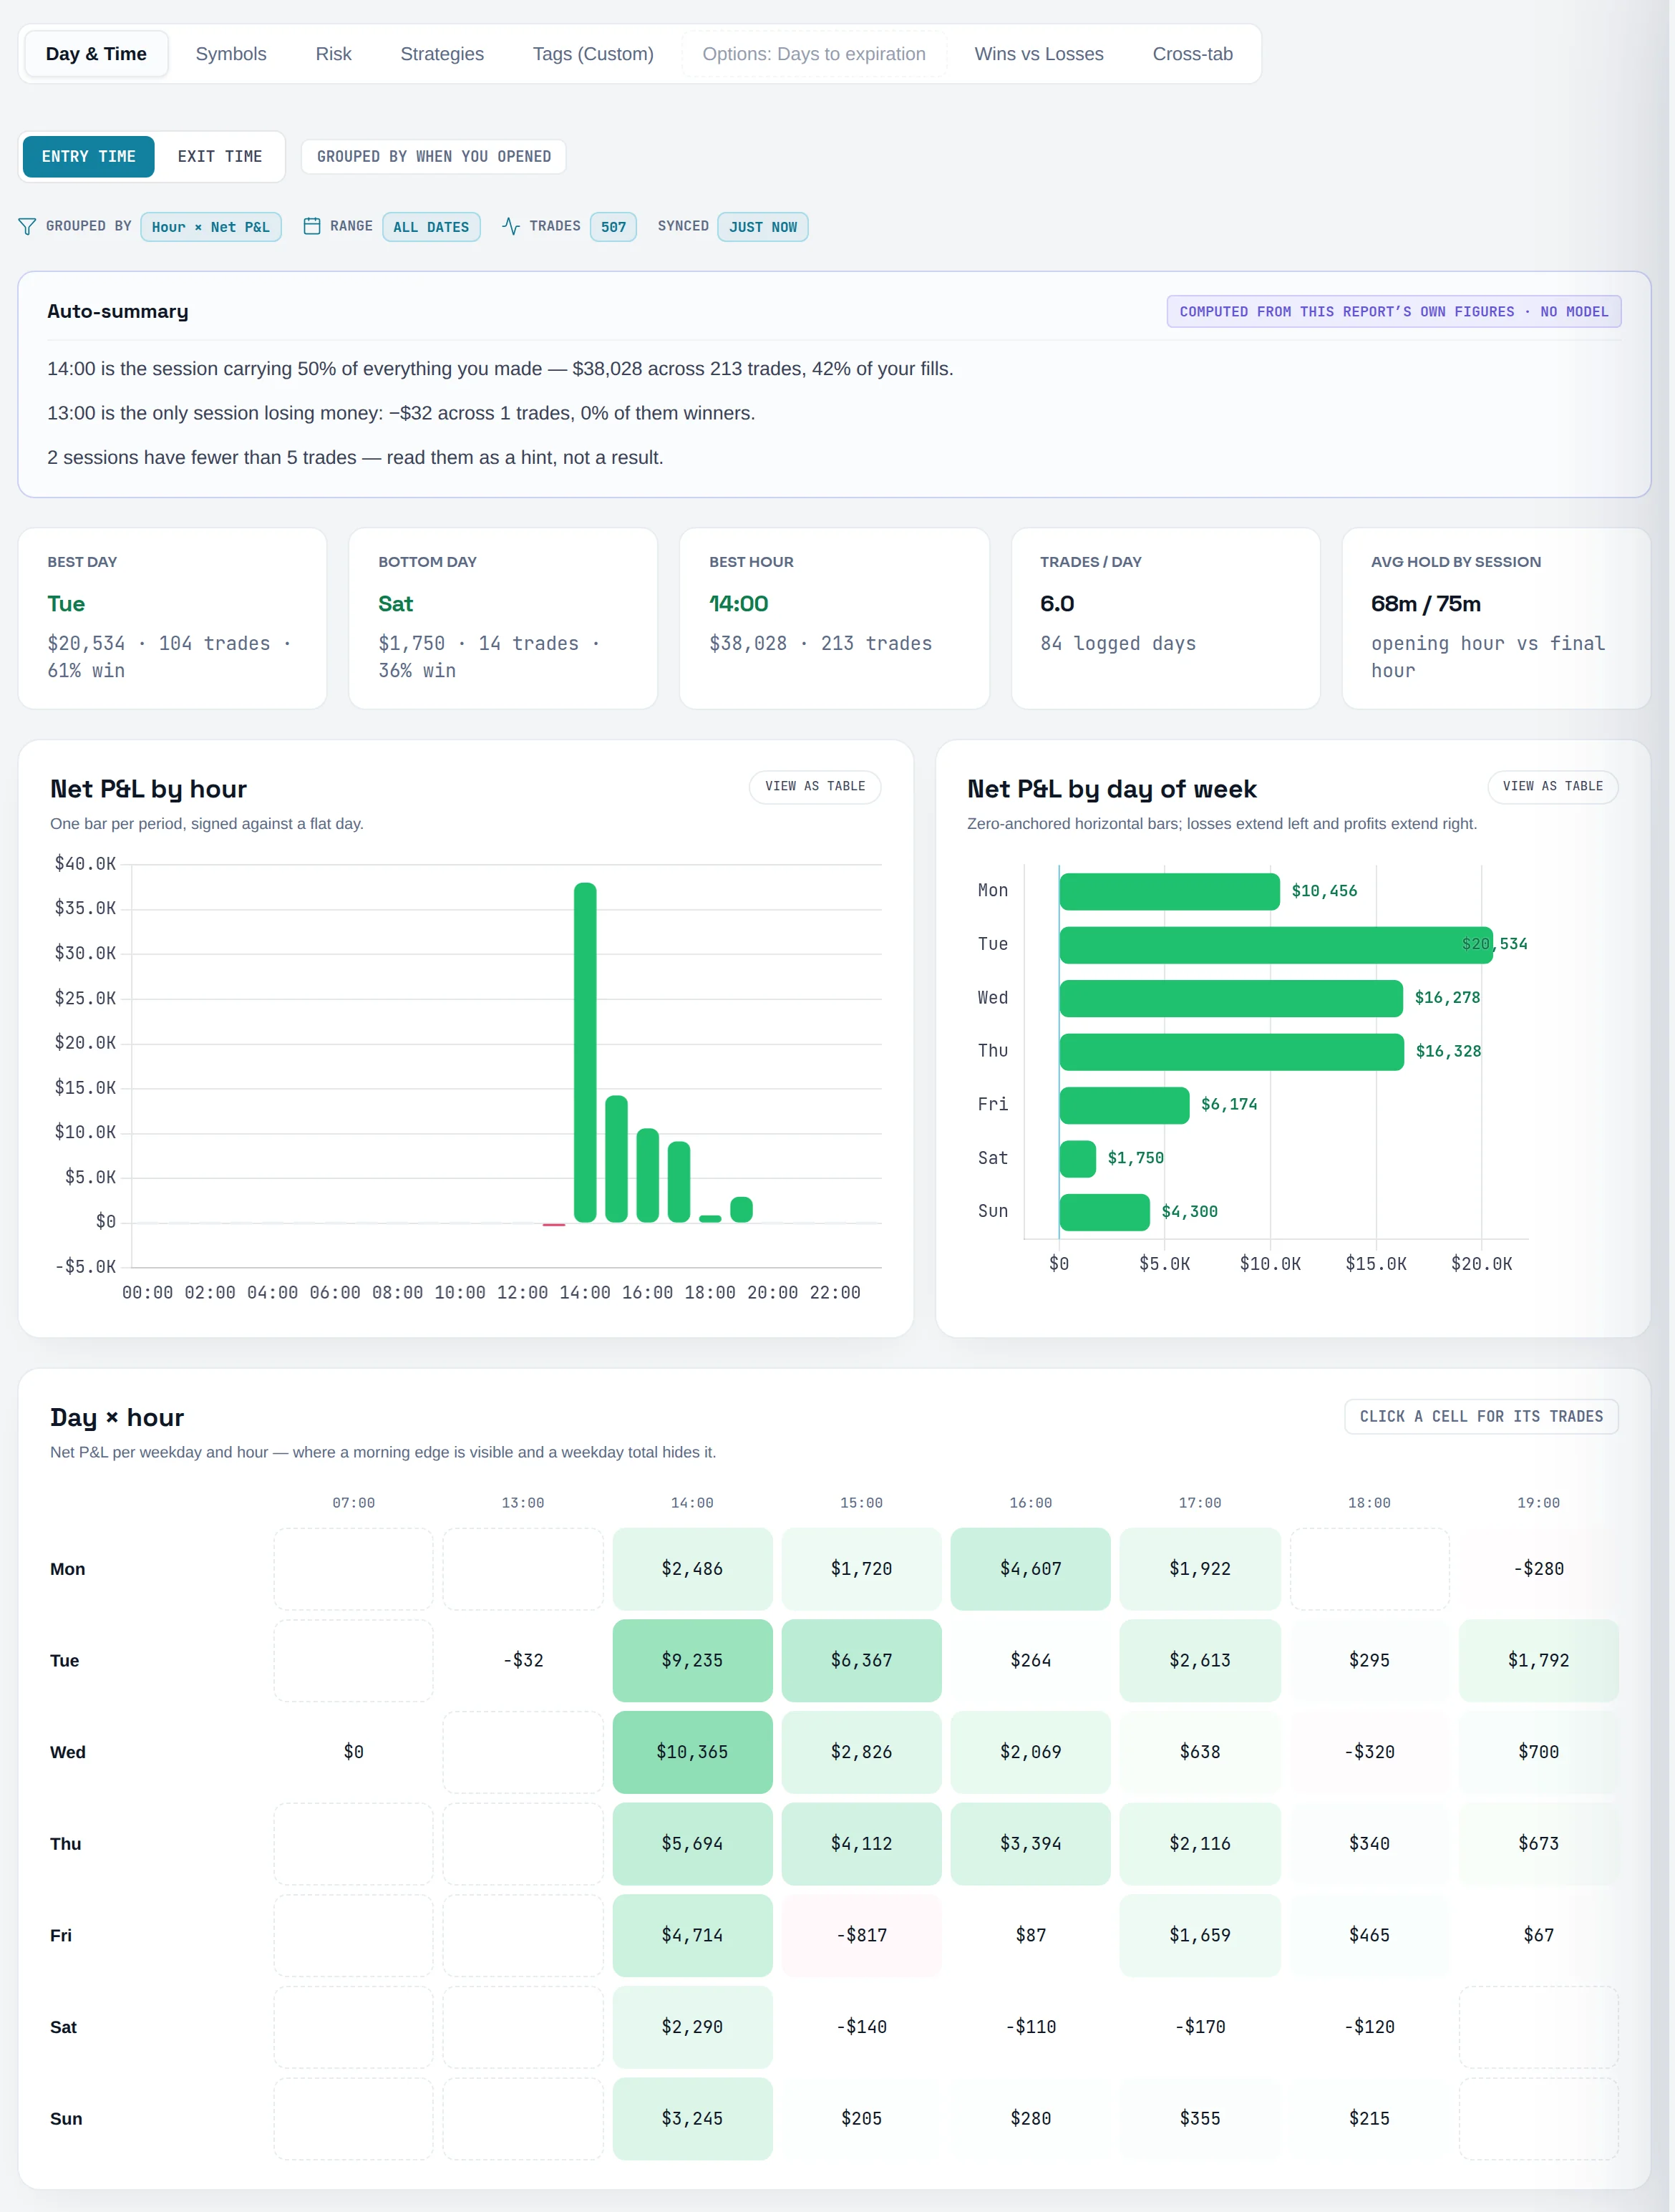
Task: Open the Day & Time tab
Action: 96,54
